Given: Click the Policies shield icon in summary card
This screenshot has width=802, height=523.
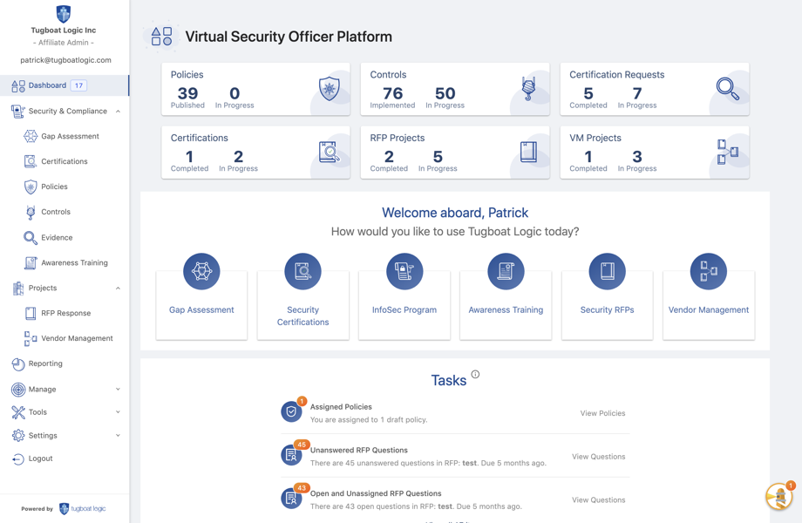Looking at the screenshot, I should [330, 88].
